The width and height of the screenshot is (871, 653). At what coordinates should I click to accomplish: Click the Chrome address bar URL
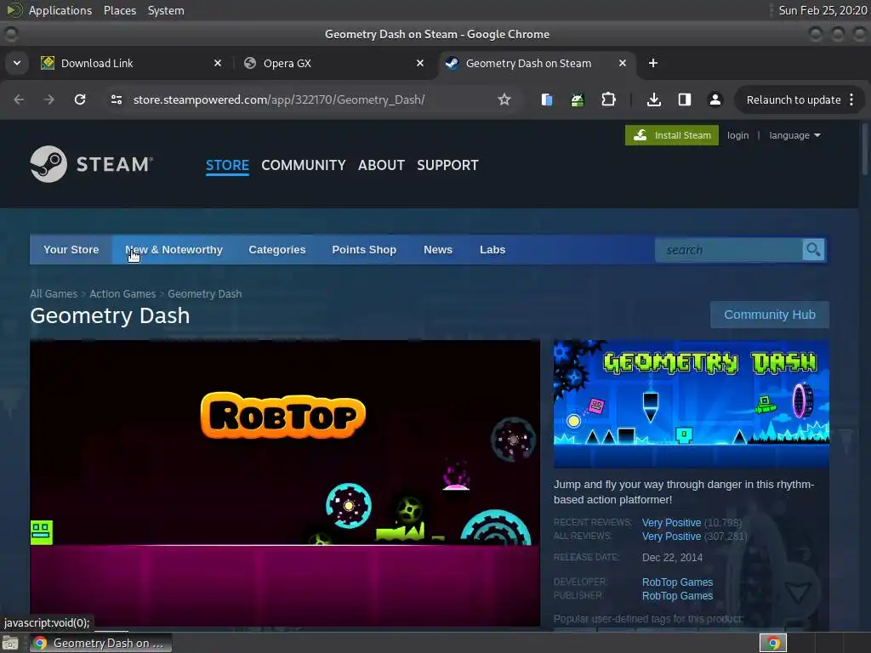coord(279,99)
